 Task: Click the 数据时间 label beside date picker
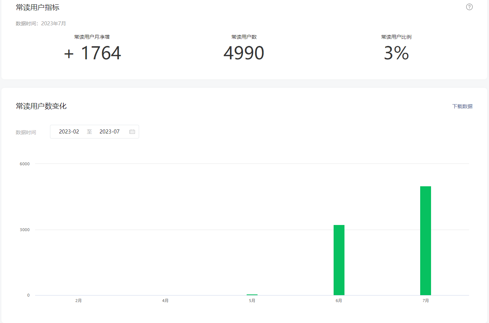[26, 132]
